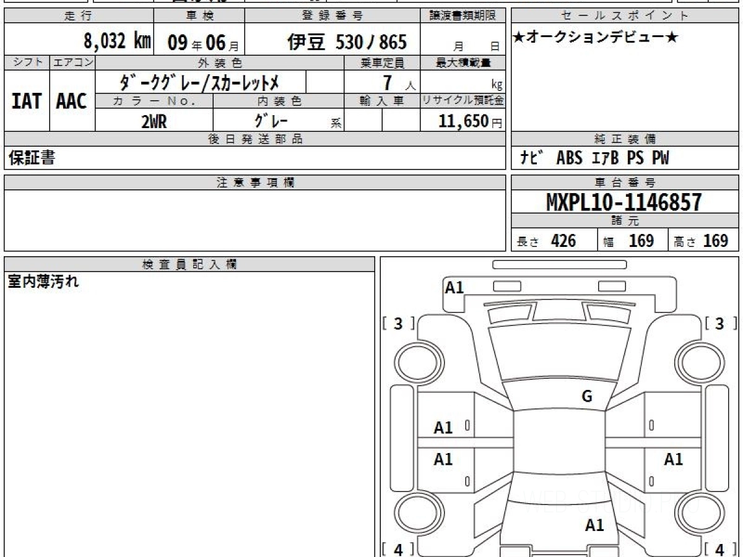Click the A1 mark near the rear window
This screenshot has width=743, height=557.
point(594,525)
